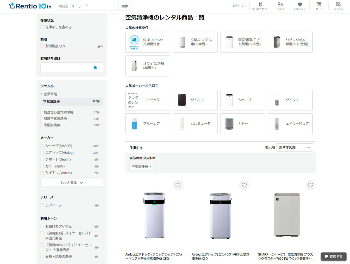Open the おすすめ順 sort dropdown

[295, 147]
